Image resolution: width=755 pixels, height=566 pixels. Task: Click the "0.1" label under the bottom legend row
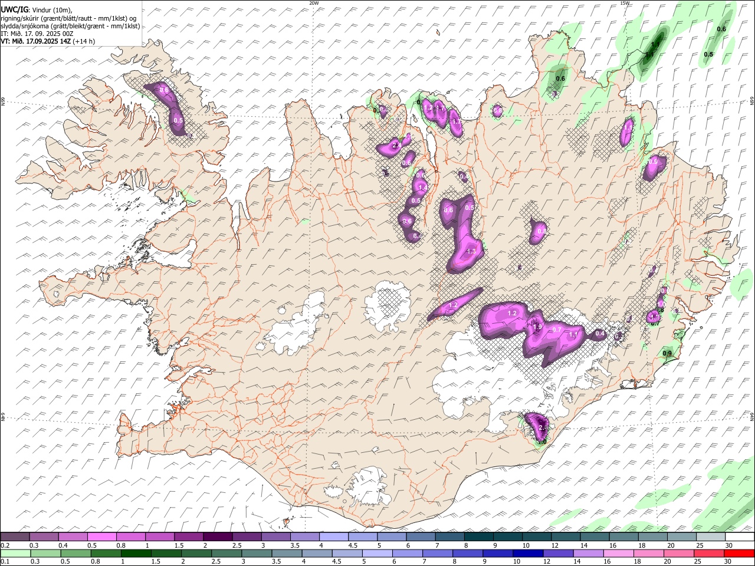[5, 561]
